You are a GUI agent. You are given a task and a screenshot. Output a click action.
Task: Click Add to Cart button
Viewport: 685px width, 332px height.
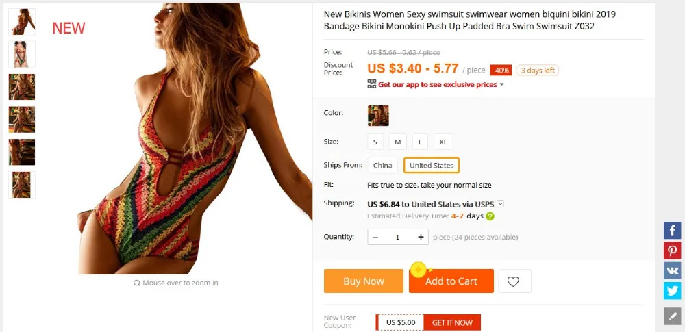coord(451,281)
